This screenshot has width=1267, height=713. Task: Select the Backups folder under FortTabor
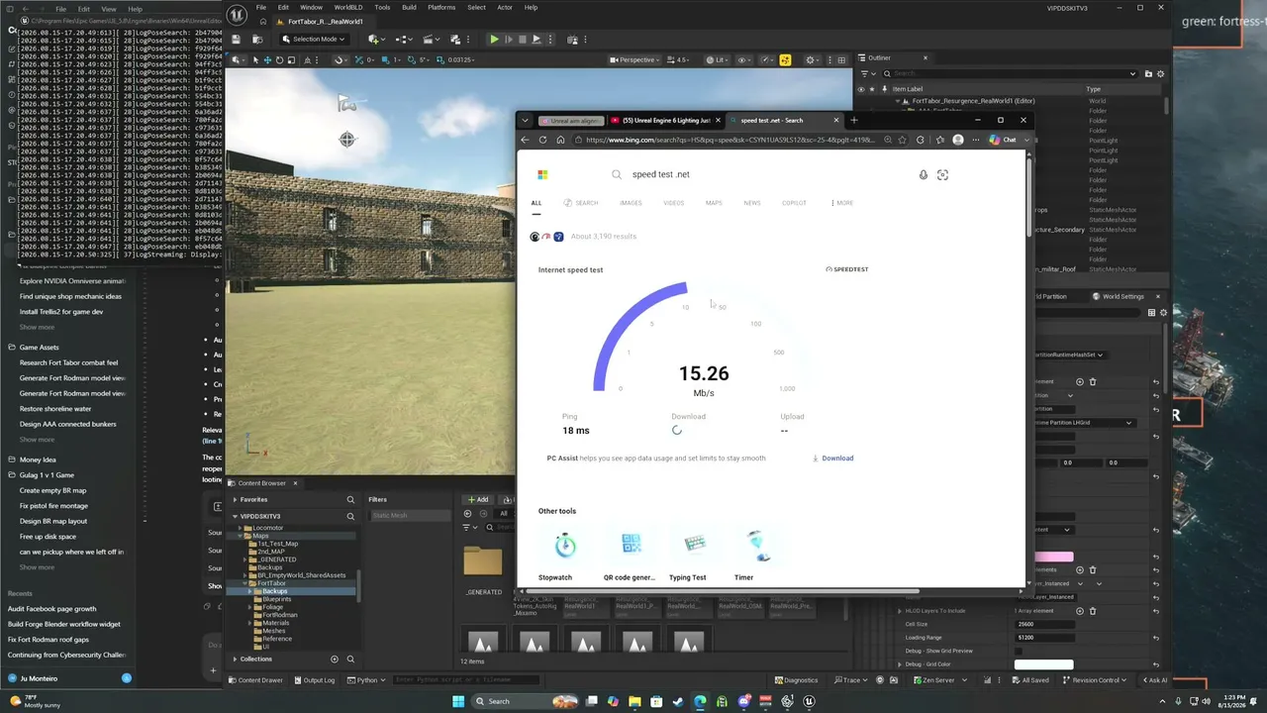(x=274, y=591)
